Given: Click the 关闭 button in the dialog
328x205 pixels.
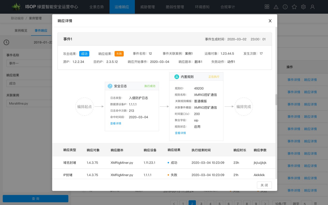Looking at the screenshot, I should tap(264, 185).
